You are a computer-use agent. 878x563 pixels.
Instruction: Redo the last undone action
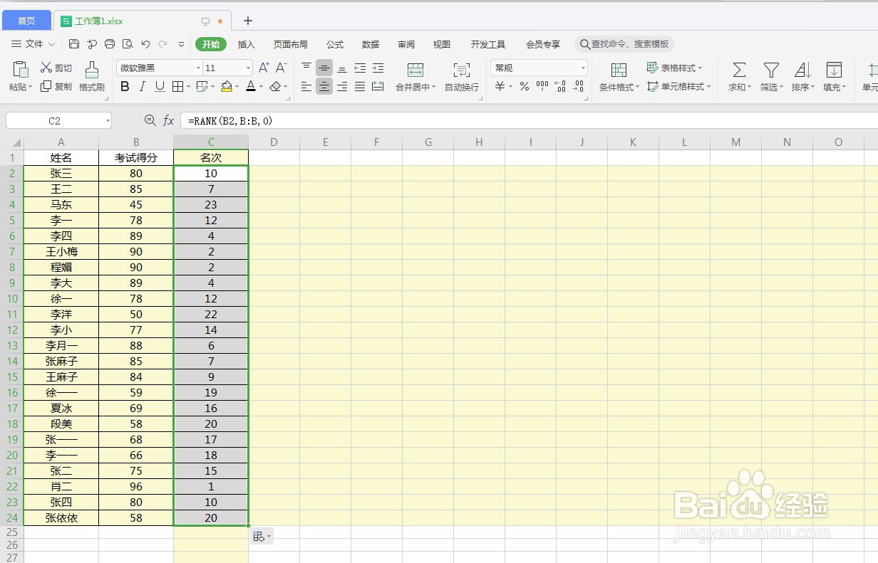point(163,44)
